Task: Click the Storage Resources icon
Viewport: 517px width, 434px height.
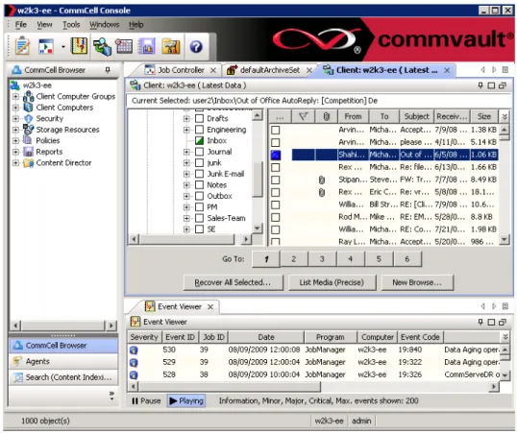Action: [29, 130]
